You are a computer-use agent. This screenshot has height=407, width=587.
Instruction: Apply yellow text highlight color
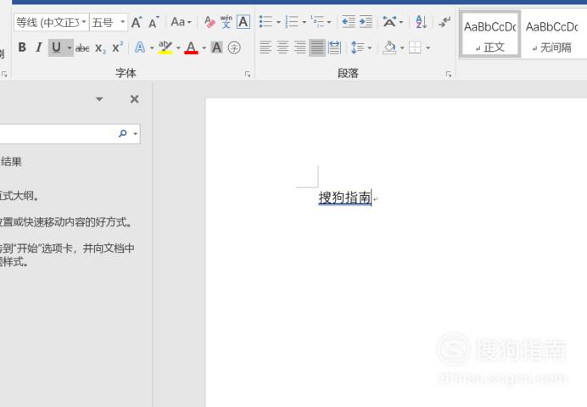165,47
